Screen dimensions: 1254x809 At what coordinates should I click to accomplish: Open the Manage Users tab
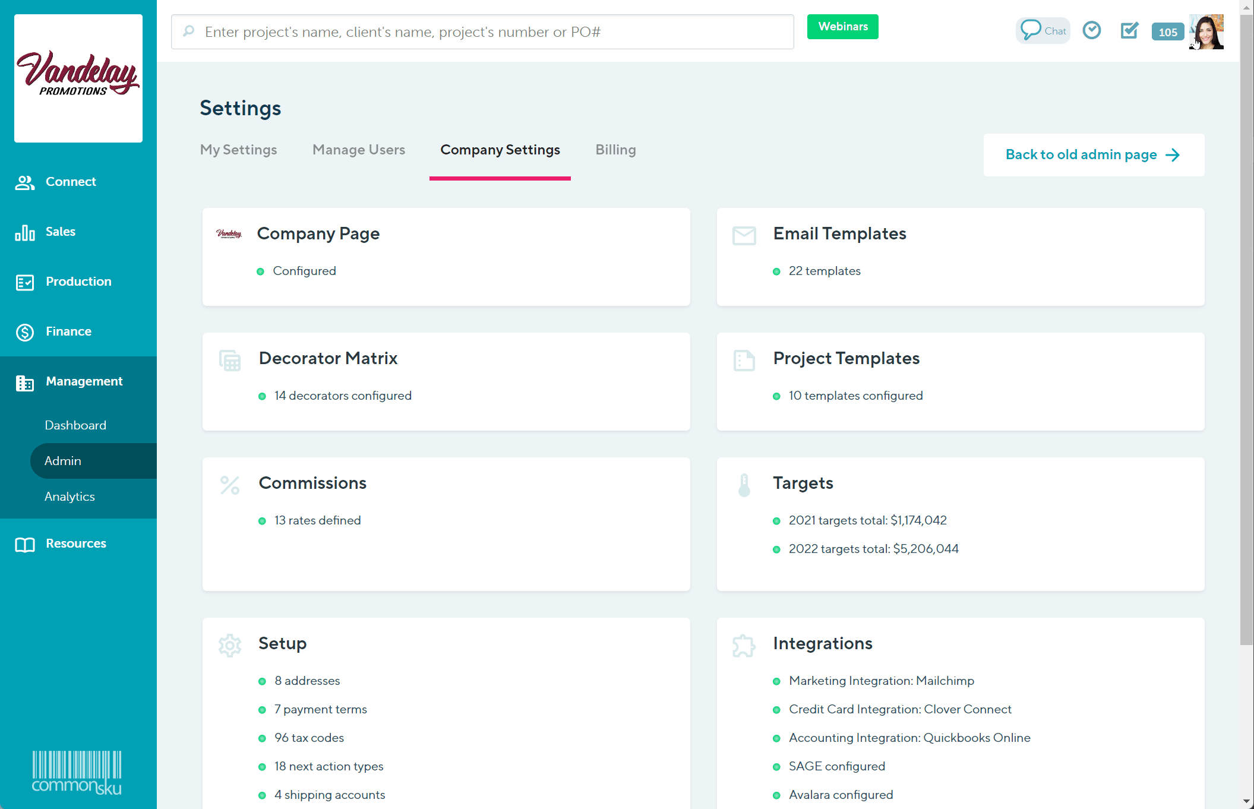(x=358, y=150)
